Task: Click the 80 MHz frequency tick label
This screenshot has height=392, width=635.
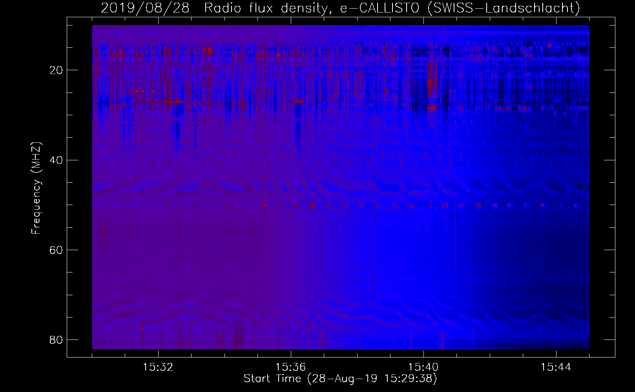Action: click(56, 340)
